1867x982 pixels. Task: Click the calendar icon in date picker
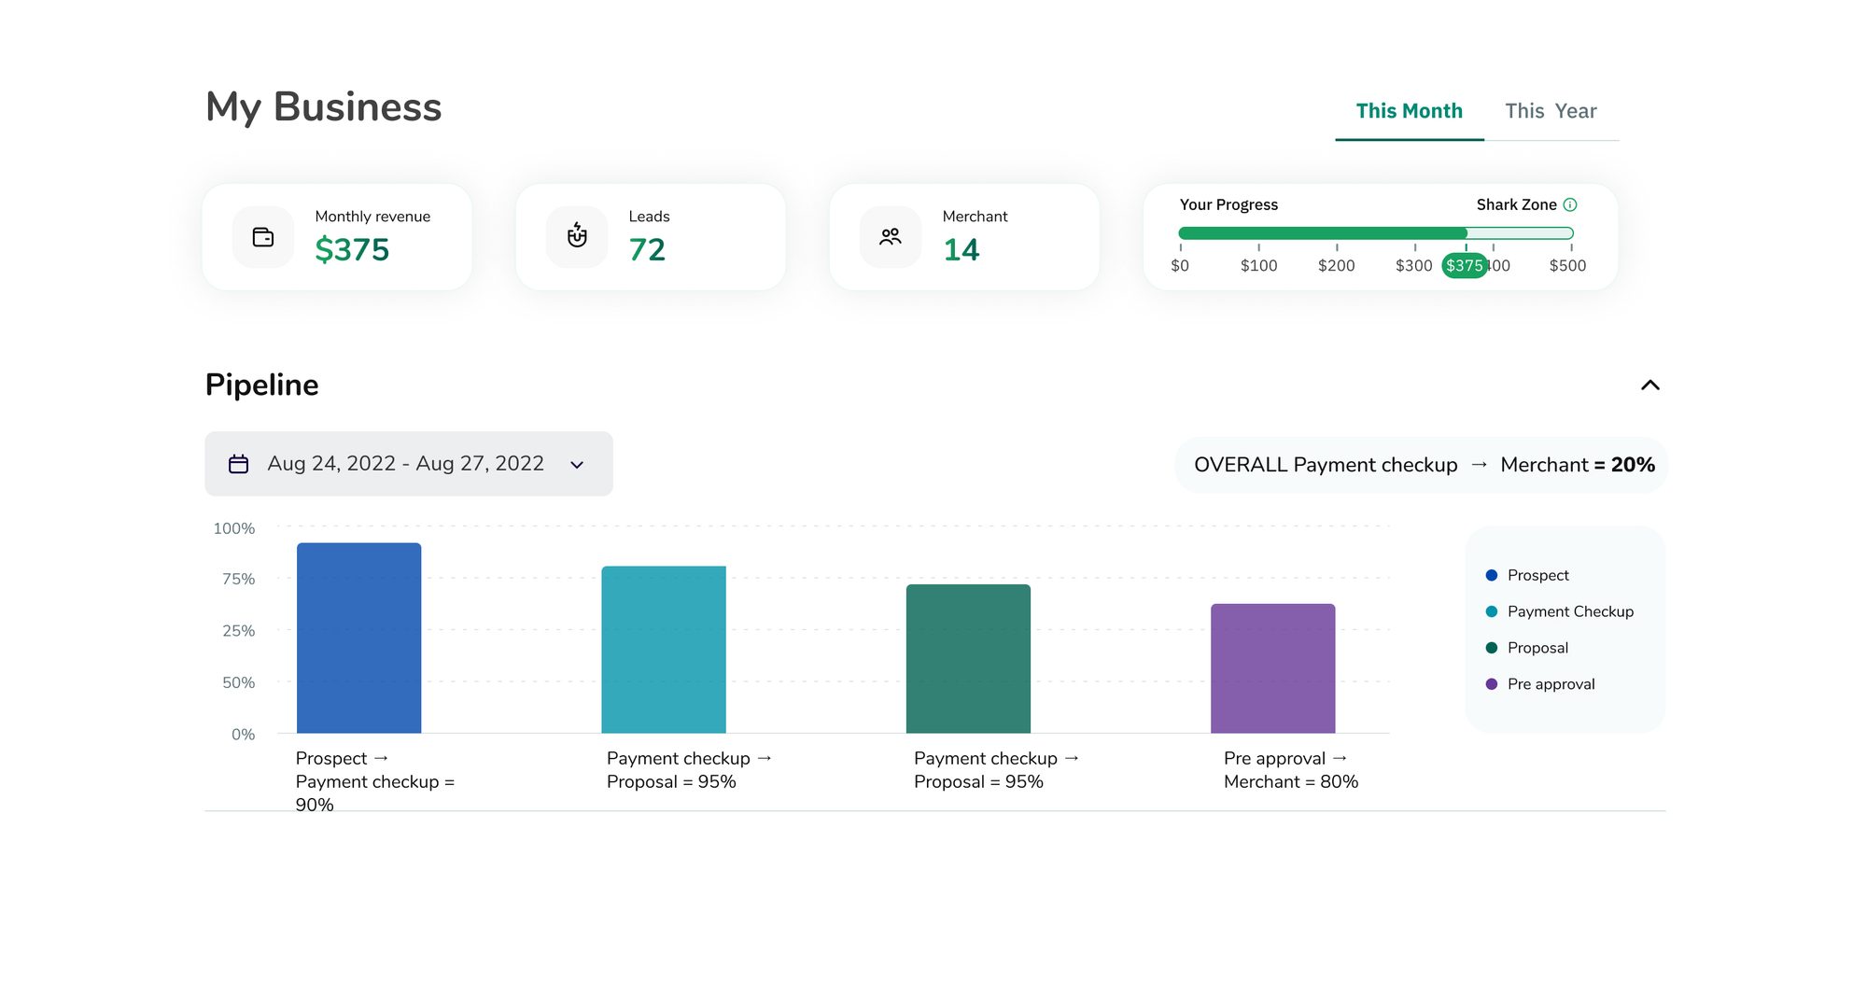tap(239, 464)
